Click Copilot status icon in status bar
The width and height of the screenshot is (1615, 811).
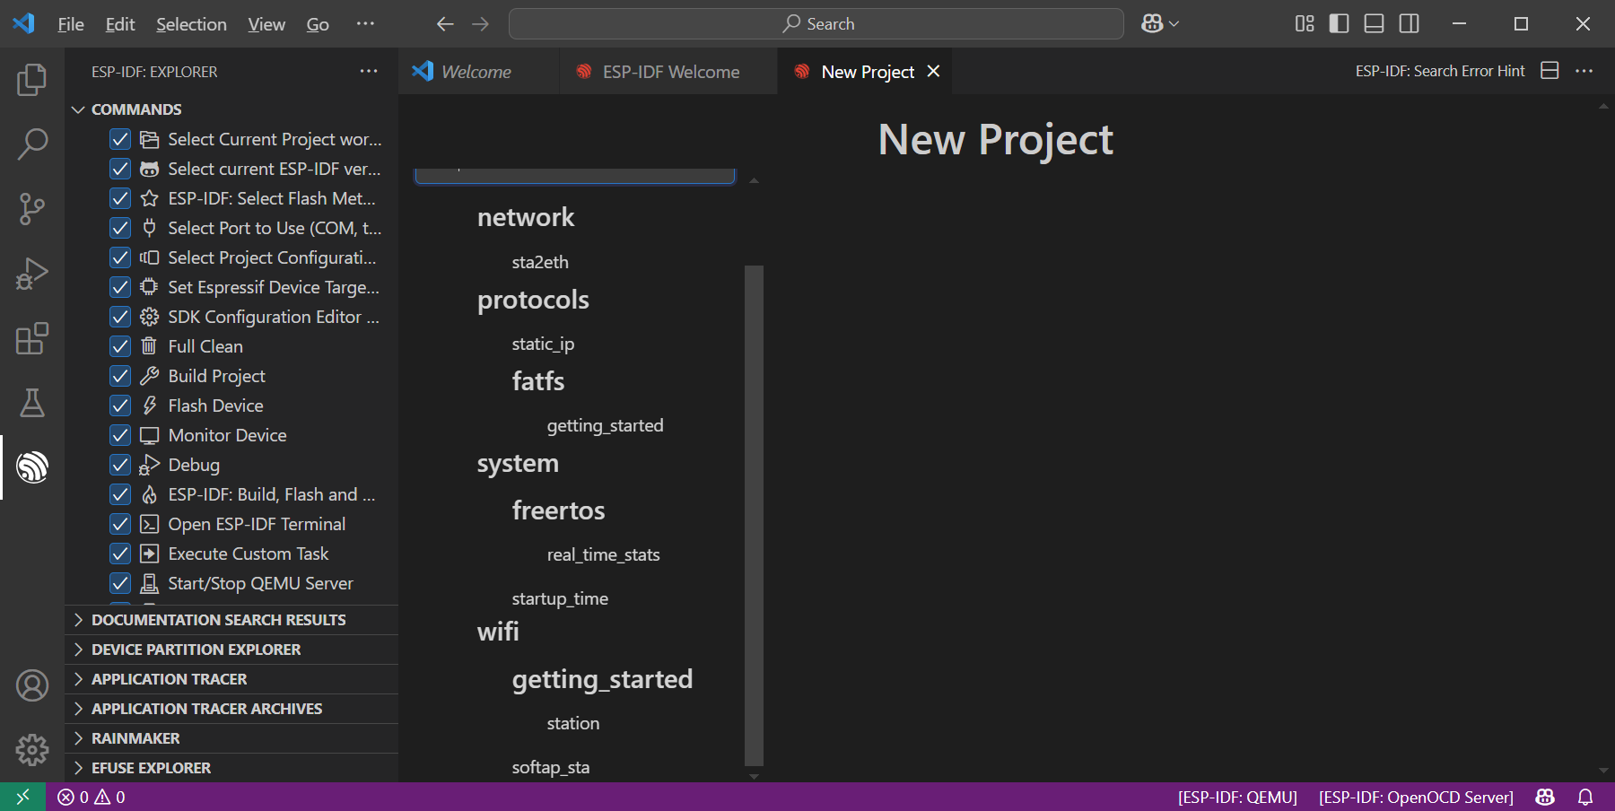[x=1545, y=797]
